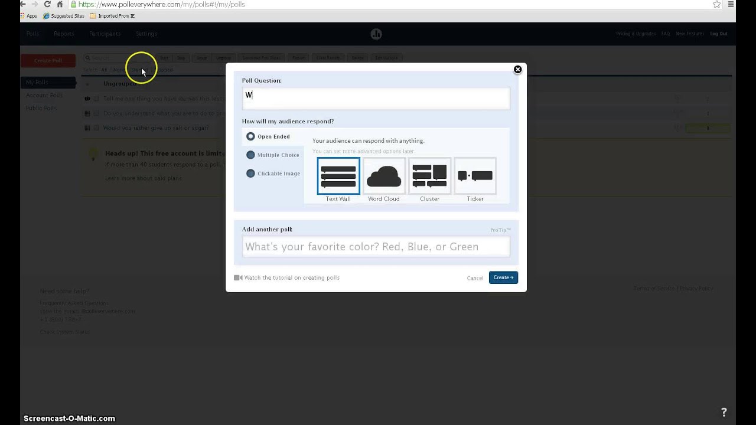The height and width of the screenshot is (425, 756).
Task: Open the Terms of Service link
Action: pos(654,289)
